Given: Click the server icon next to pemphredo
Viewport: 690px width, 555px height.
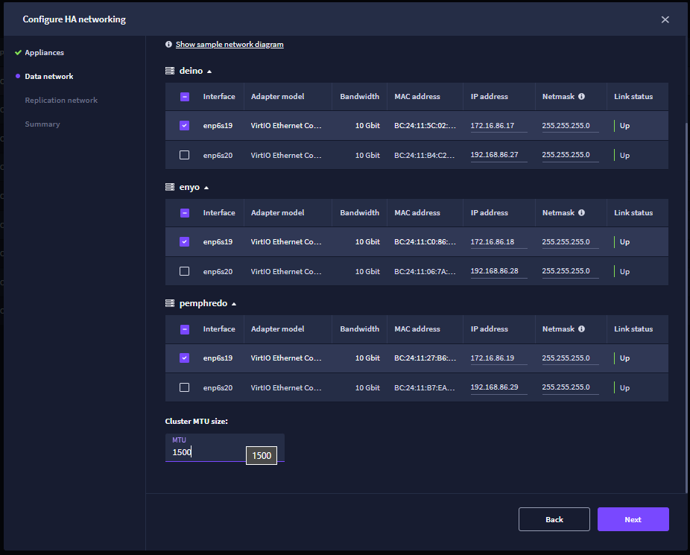Looking at the screenshot, I should point(170,303).
